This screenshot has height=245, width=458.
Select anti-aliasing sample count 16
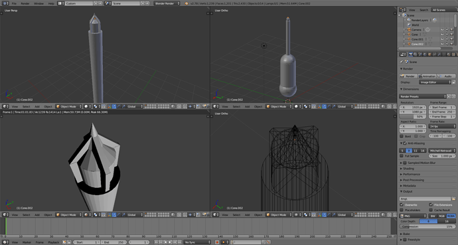click(x=422, y=151)
